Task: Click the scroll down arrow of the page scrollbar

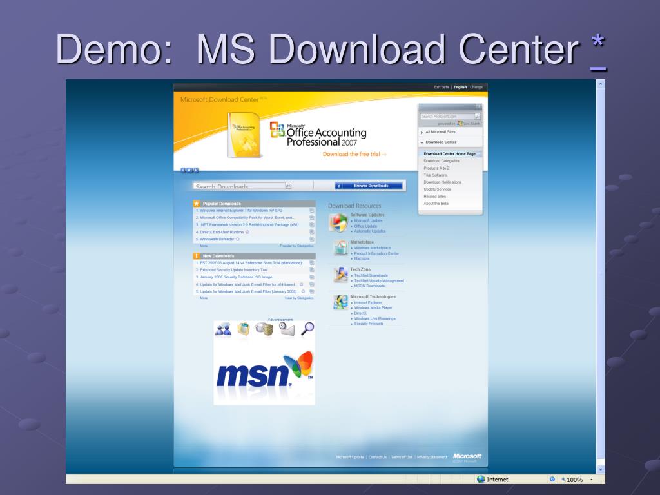Action: coord(601,469)
